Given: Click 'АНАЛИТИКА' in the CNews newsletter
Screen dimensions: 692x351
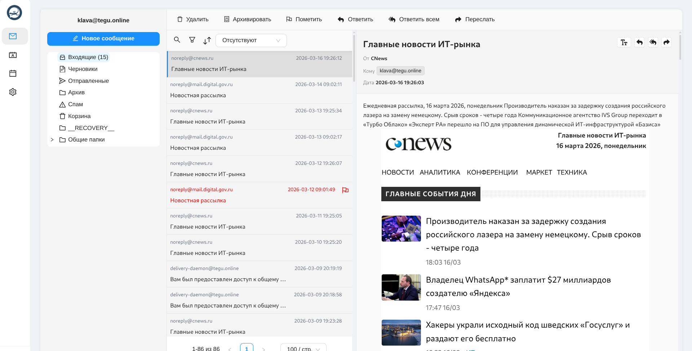Looking at the screenshot, I should tap(440, 172).
